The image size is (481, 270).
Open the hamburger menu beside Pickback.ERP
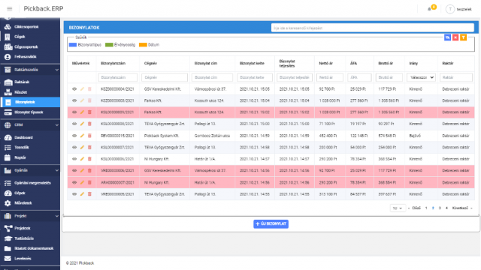(x=10, y=9)
